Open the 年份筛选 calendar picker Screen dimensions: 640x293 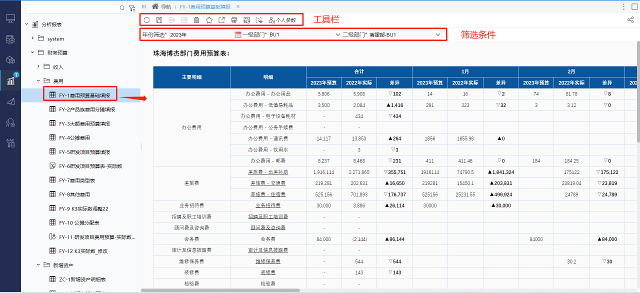238,34
